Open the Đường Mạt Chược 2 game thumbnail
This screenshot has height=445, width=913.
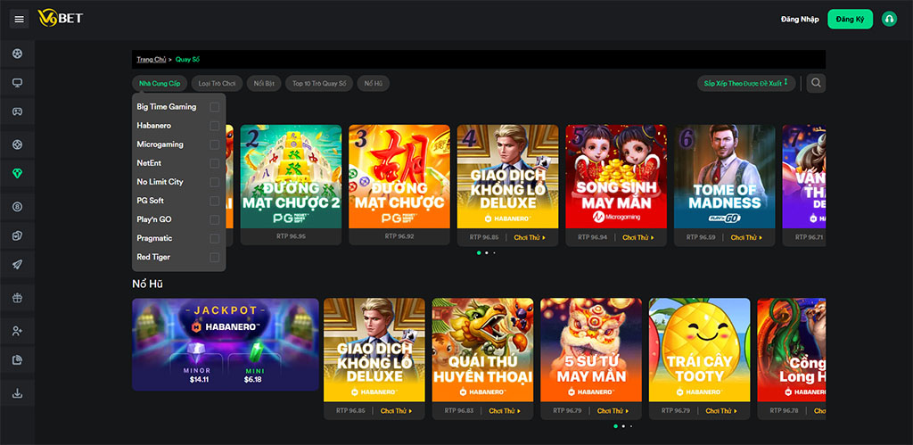[x=292, y=177]
